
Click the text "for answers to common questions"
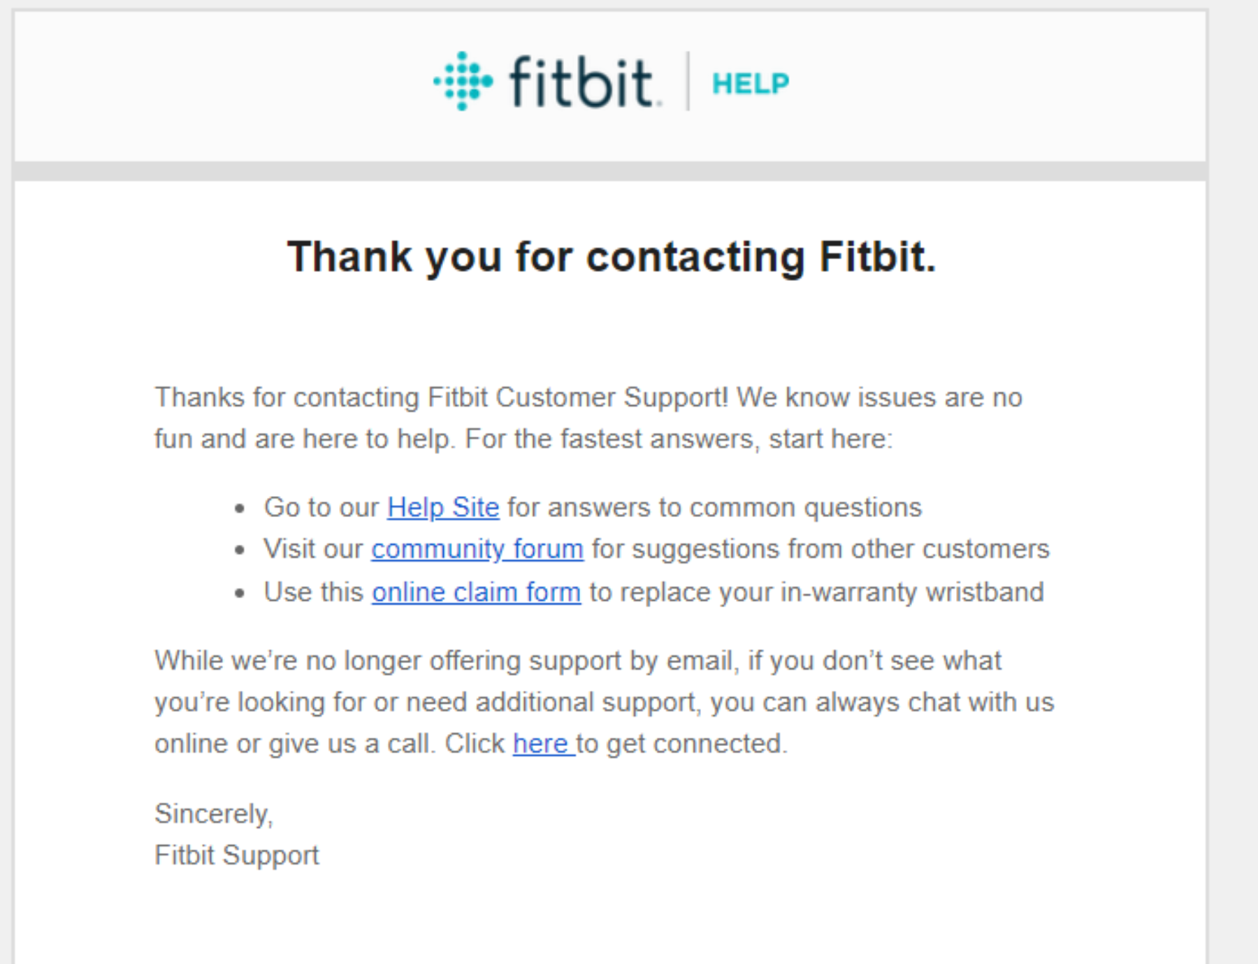coord(714,507)
